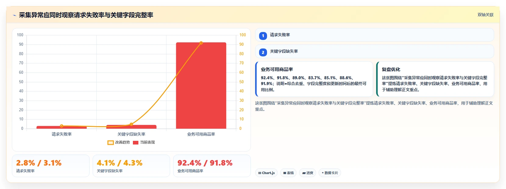
Task: Click the orange 改善趋势 legend swatch
Action: pos(111,143)
